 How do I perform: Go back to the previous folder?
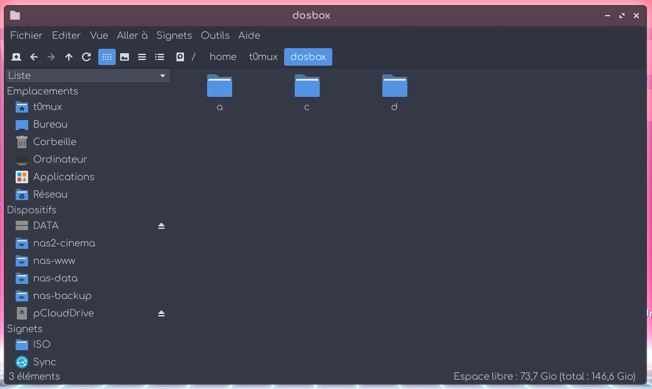tap(34, 56)
